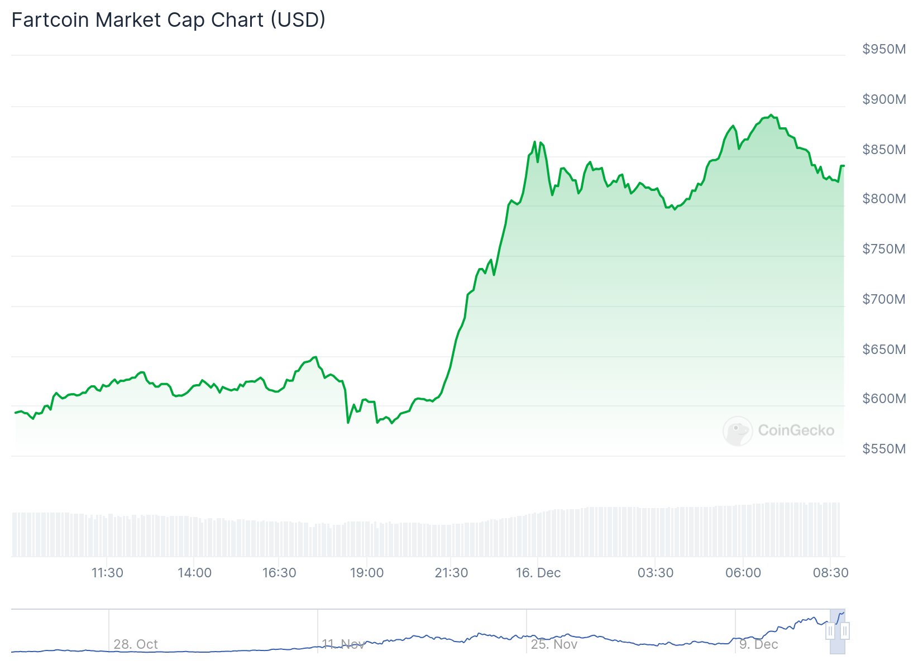Click the 11:30 time axis label
918x670 pixels.
[107, 573]
